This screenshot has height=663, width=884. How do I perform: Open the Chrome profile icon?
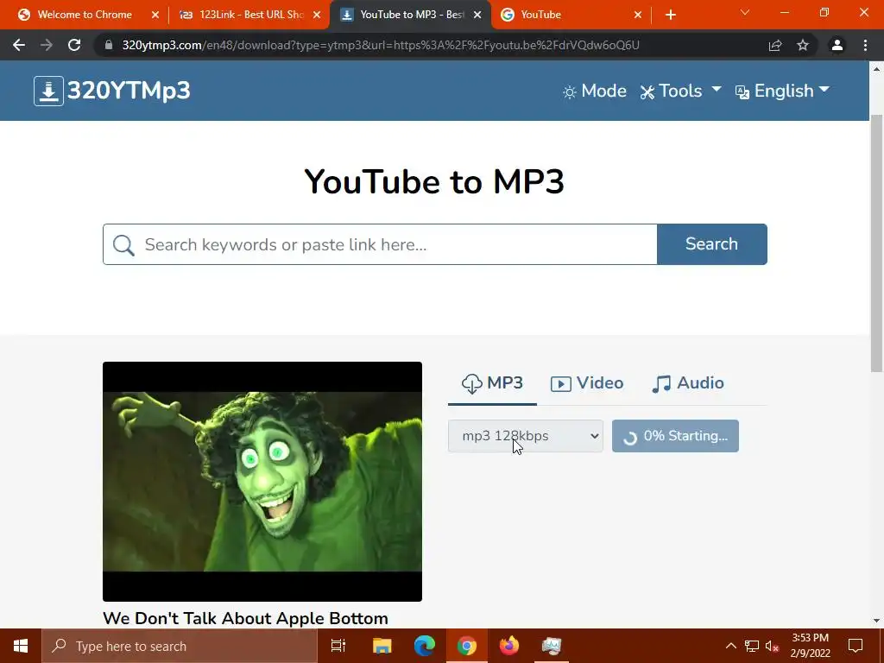point(837,45)
